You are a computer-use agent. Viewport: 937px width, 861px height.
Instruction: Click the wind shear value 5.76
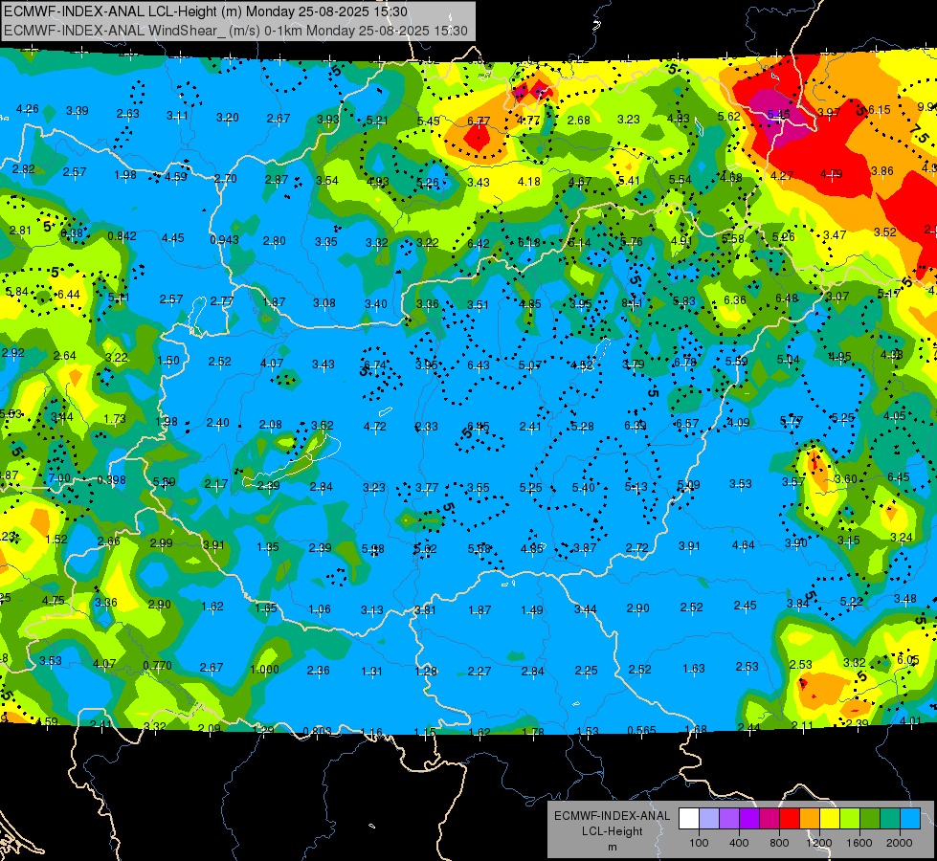point(632,241)
